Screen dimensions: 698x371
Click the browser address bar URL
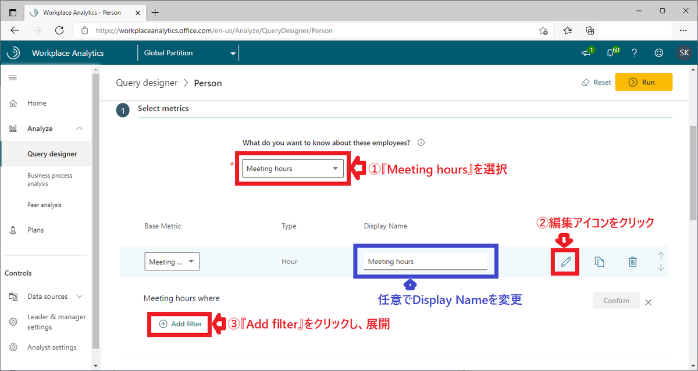(214, 30)
